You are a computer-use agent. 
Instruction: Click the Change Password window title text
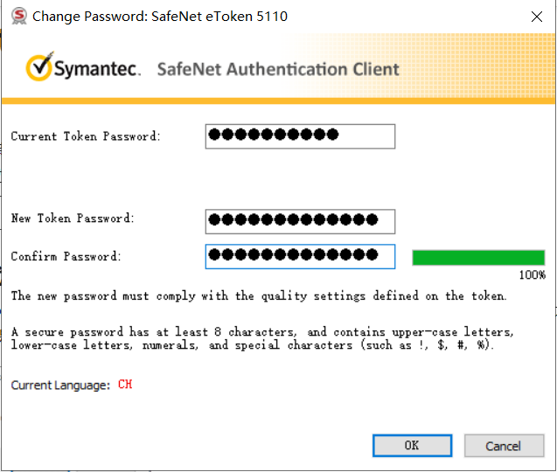[x=160, y=17]
